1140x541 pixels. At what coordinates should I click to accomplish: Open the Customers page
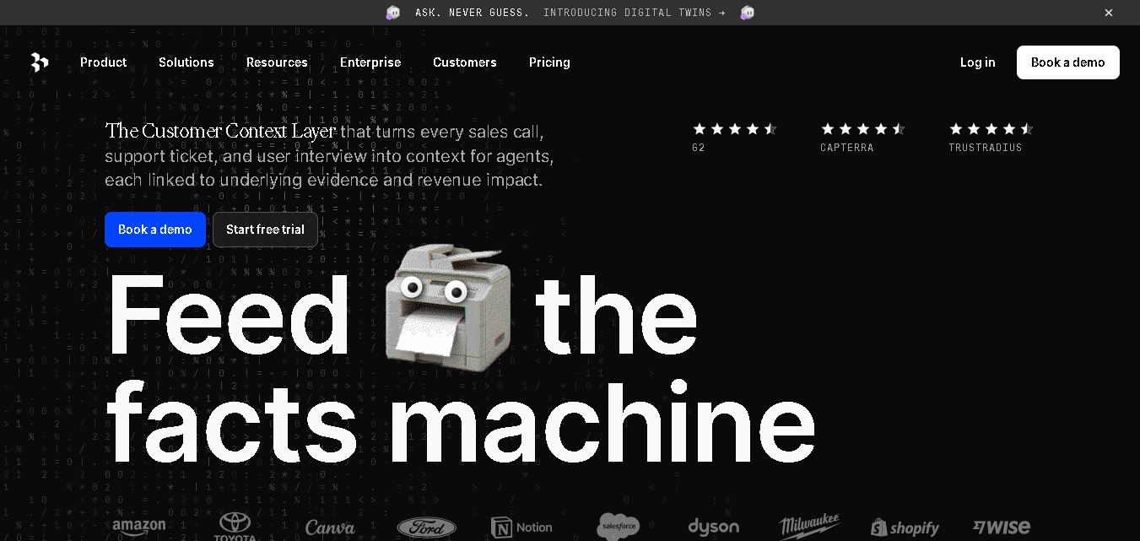[x=465, y=62]
